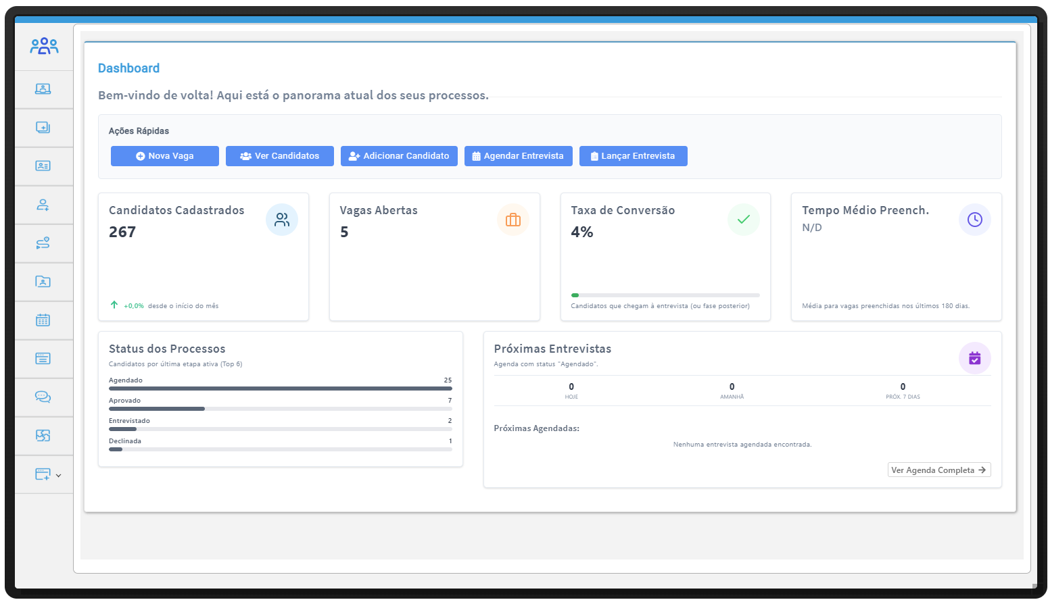Click the Adicionar Candidato button
This screenshot has height=600, width=1048.
point(399,156)
